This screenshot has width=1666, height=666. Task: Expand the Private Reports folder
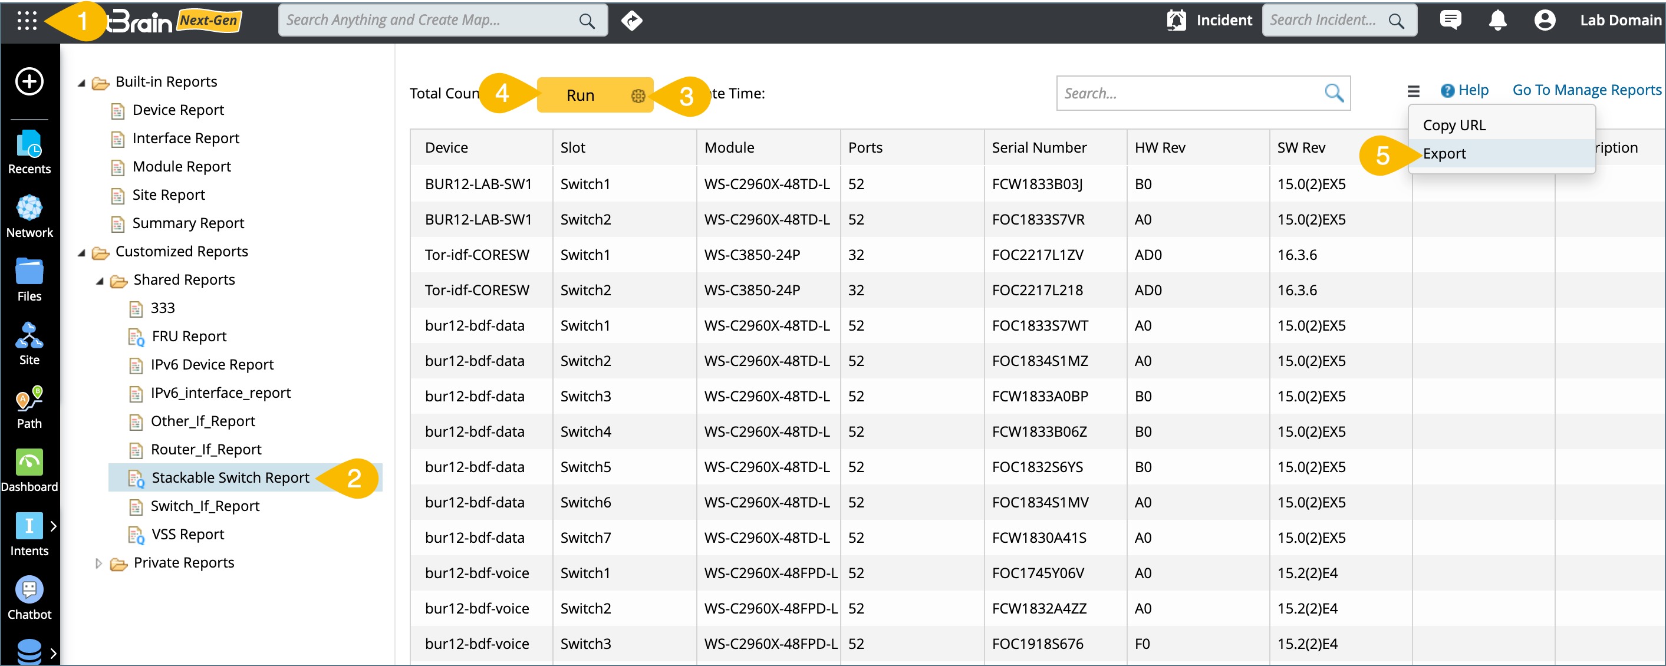(x=98, y=563)
